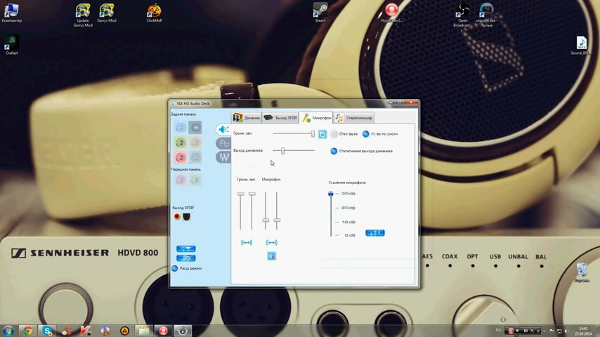Image resolution: width=600 pixels, height=337 pixels.
Task: Click the horizontal Громк. зап. slider handle
Action: (313, 133)
